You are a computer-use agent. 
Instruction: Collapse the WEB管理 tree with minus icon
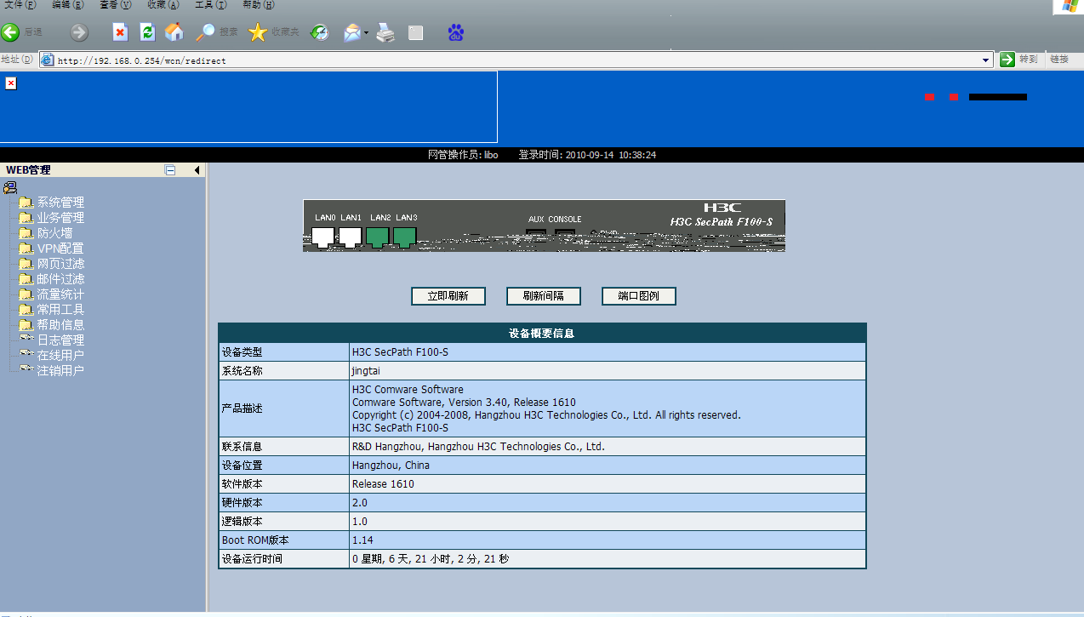pos(170,170)
